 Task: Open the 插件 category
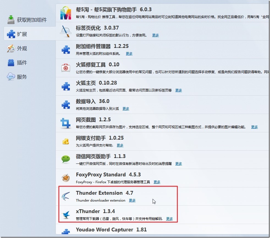[x=30, y=63]
